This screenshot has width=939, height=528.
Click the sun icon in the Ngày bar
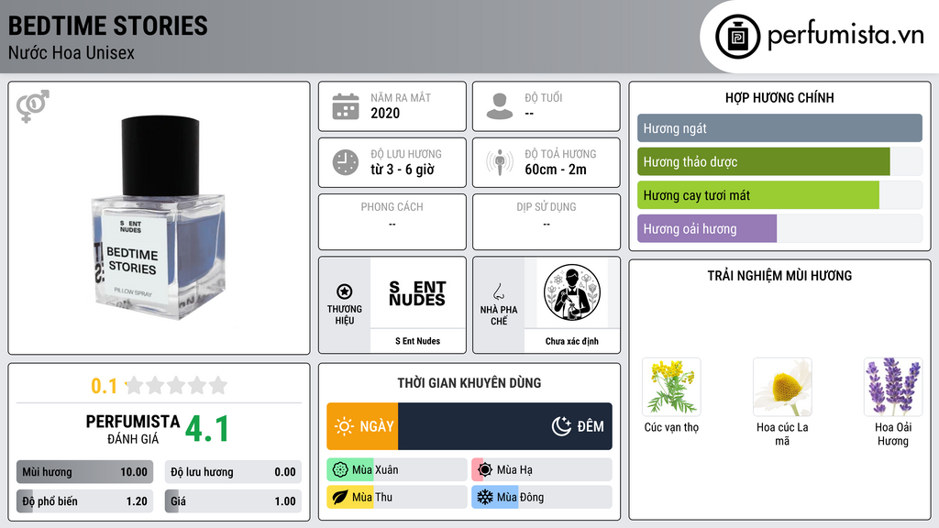[x=345, y=426]
